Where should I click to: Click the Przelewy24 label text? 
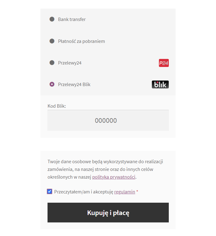pyautogui.click(x=70, y=63)
